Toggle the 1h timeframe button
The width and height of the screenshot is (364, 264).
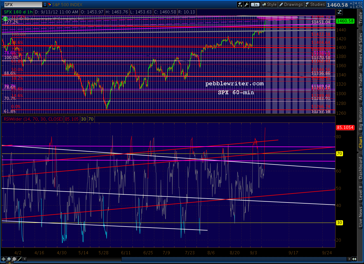255,4
